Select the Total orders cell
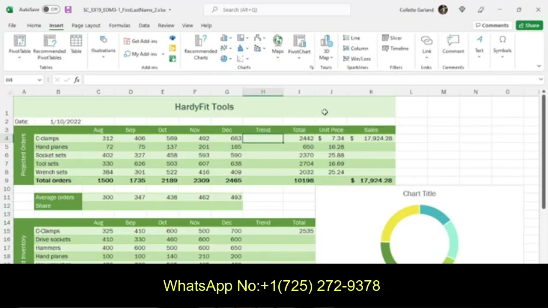Image resolution: width=548 pixels, height=308 pixels. (58, 181)
